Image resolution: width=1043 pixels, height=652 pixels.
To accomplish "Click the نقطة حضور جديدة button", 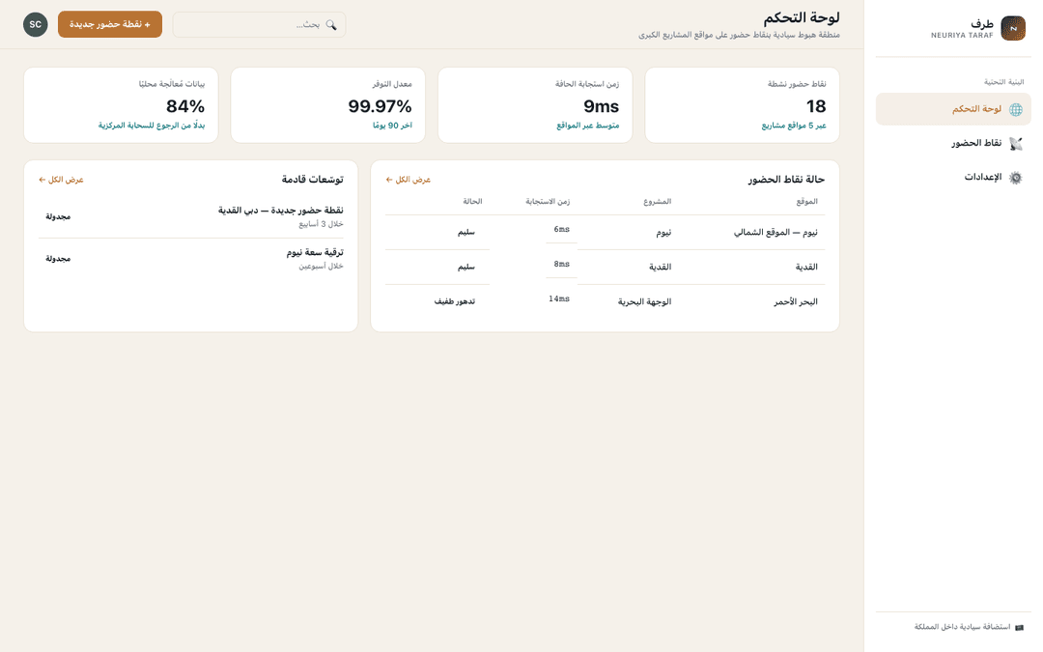I will coord(110,24).
